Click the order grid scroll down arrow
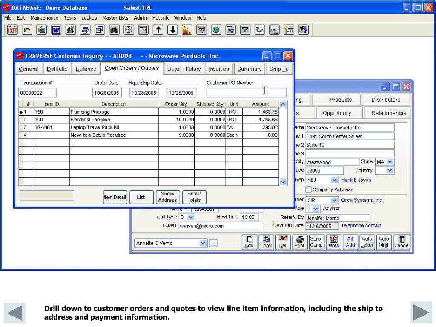Image resolution: width=436 pixels, height=327 pixels. [283, 182]
